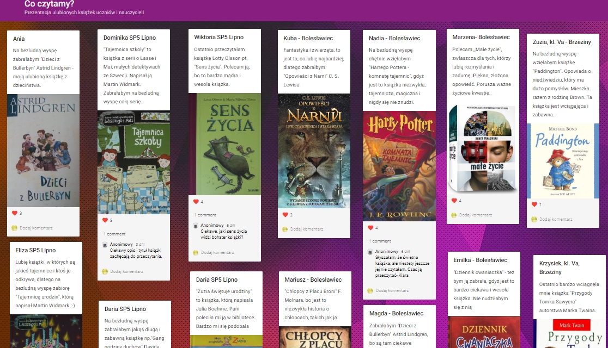Click 1 comment label on Wiktoria's post
This screenshot has width=608, height=348.
click(x=205, y=215)
